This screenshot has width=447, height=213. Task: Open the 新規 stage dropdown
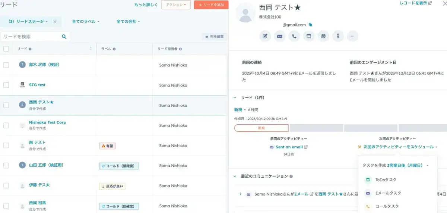(240, 110)
